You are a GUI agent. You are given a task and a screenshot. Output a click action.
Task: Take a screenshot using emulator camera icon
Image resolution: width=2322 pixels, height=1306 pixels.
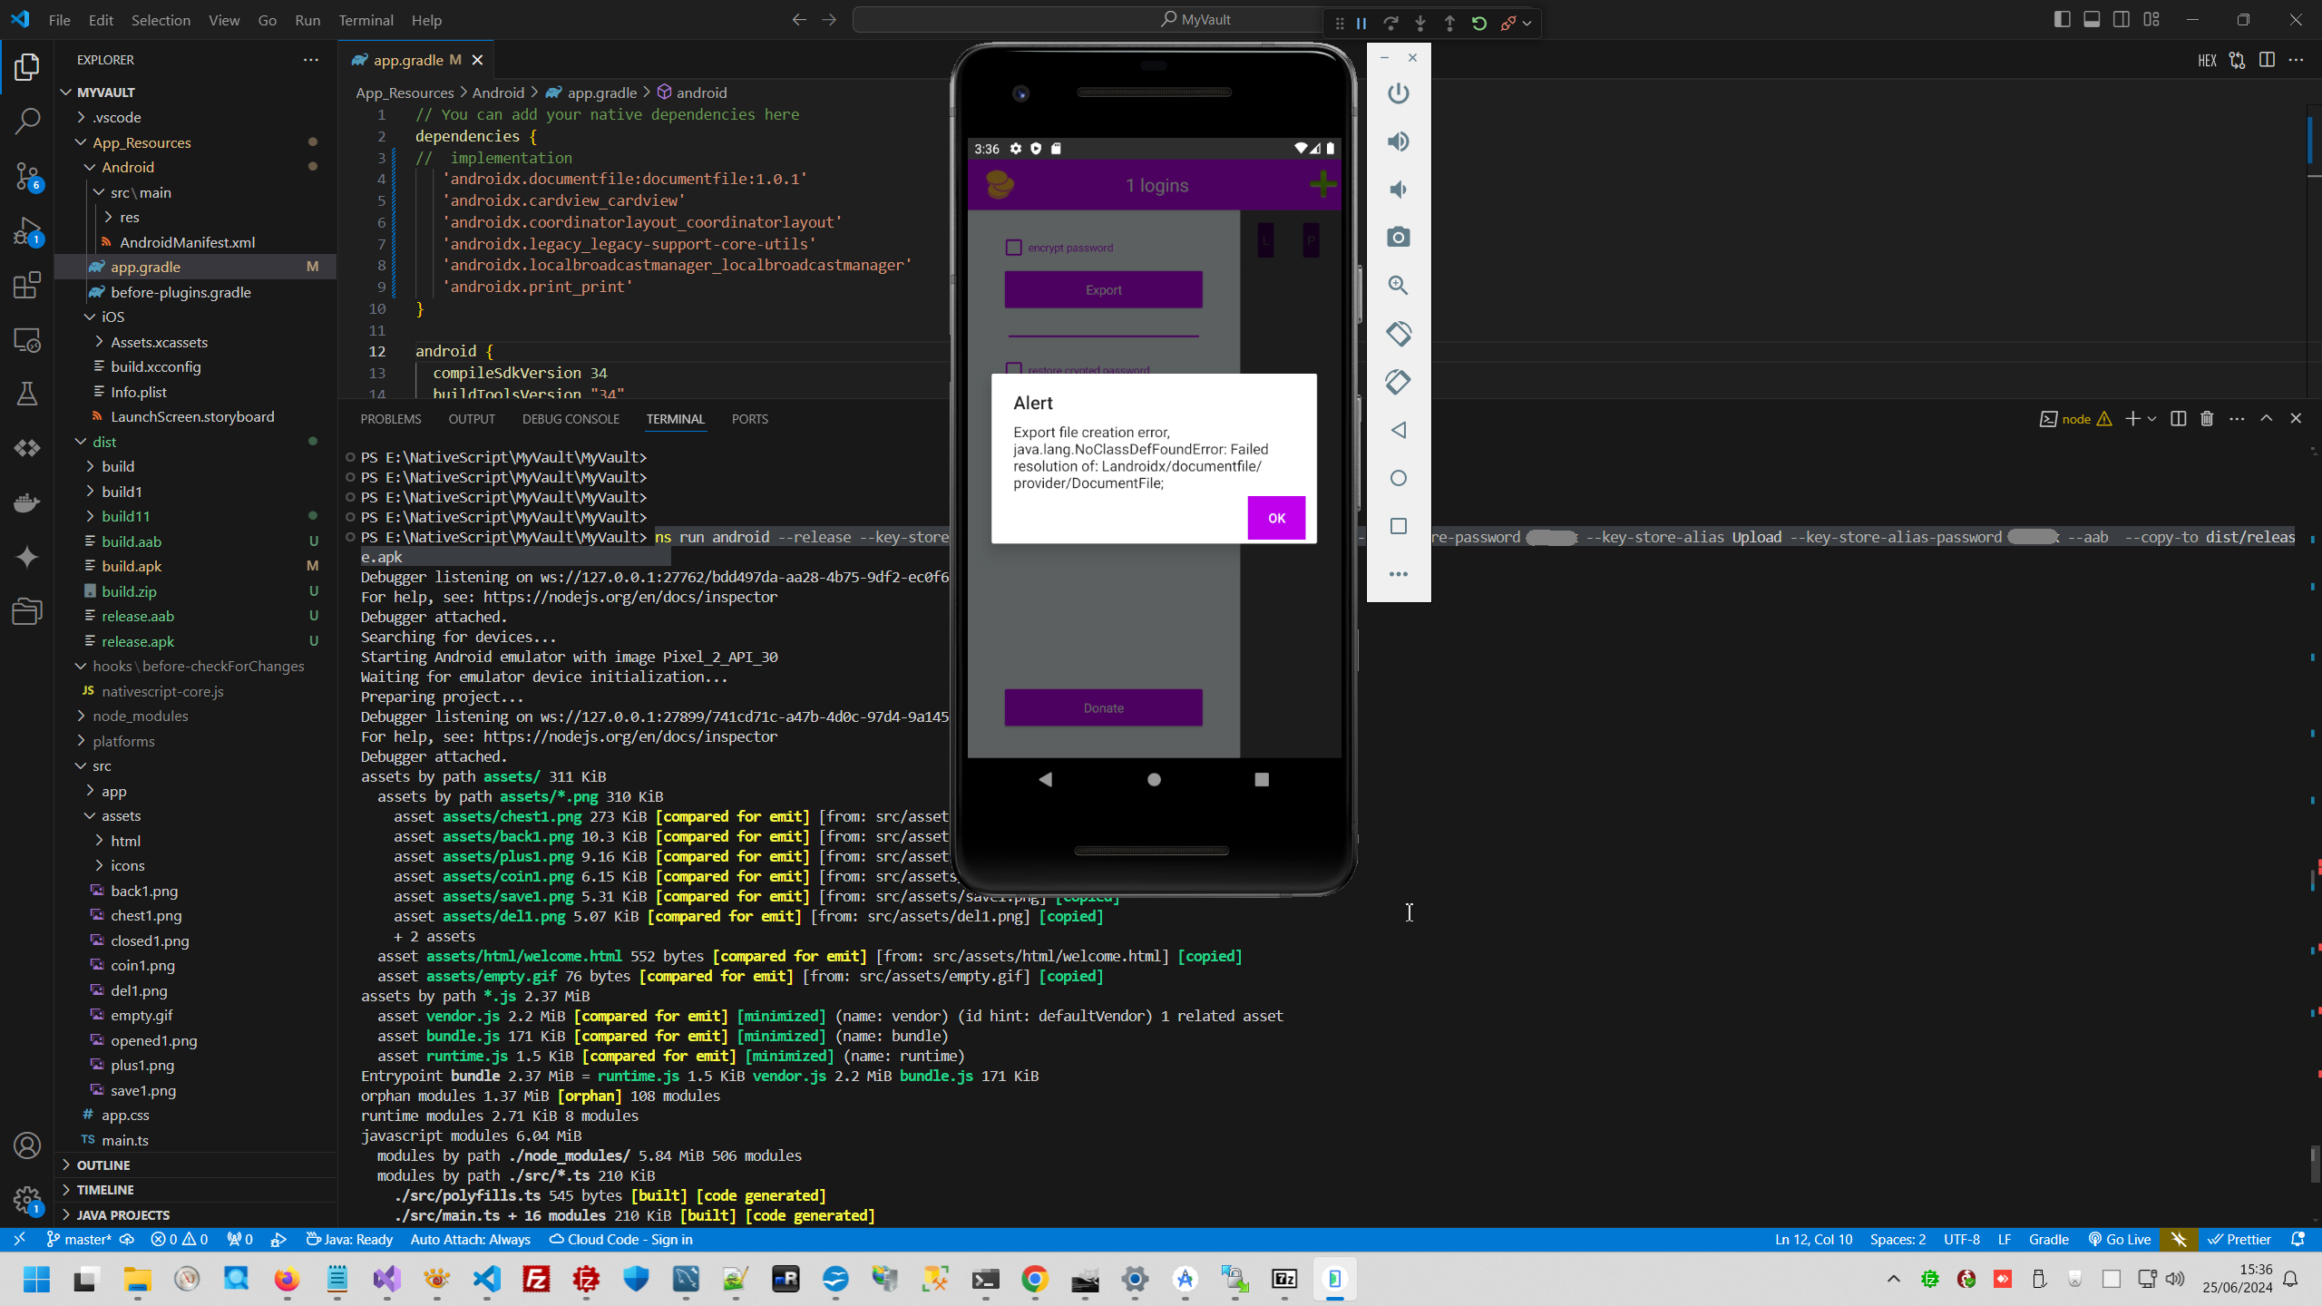point(1398,237)
